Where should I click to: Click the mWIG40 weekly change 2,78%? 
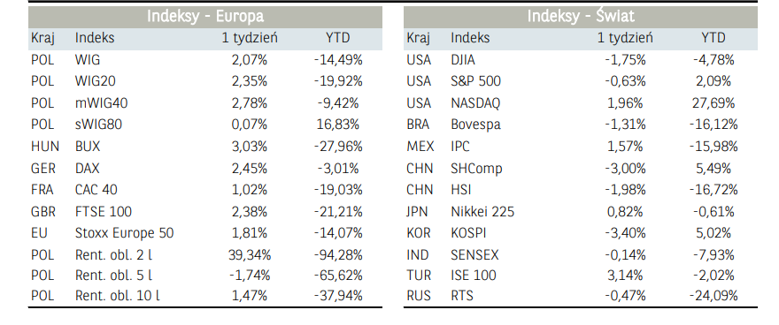click(250, 103)
